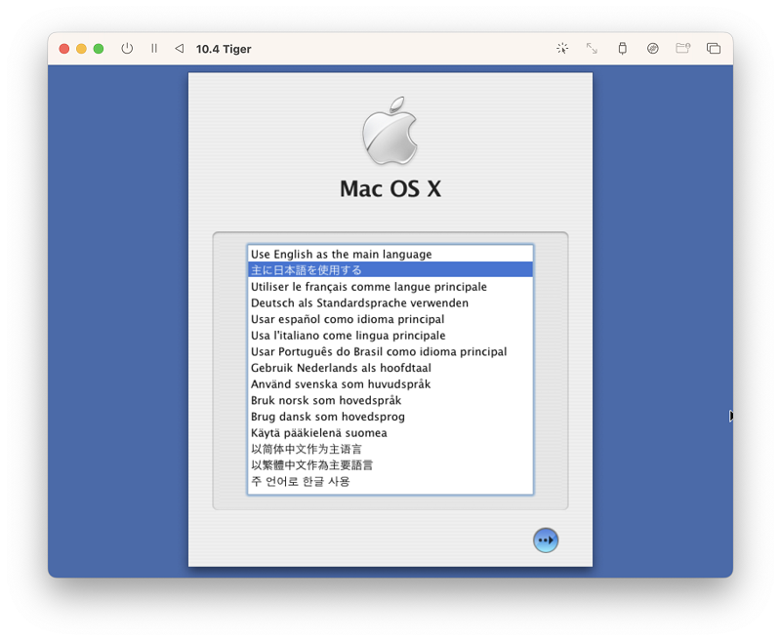Minimize the 10.4 Tiger window
781x641 pixels.
81,48
